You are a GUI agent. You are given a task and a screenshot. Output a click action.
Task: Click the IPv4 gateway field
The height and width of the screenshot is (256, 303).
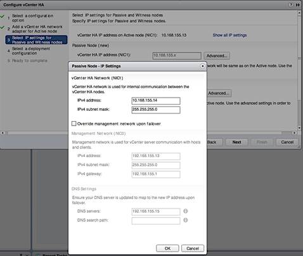pos(156,174)
